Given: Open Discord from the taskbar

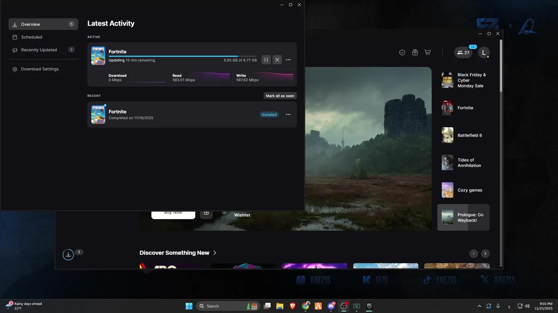Looking at the screenshot, I should tap(331, 306).
